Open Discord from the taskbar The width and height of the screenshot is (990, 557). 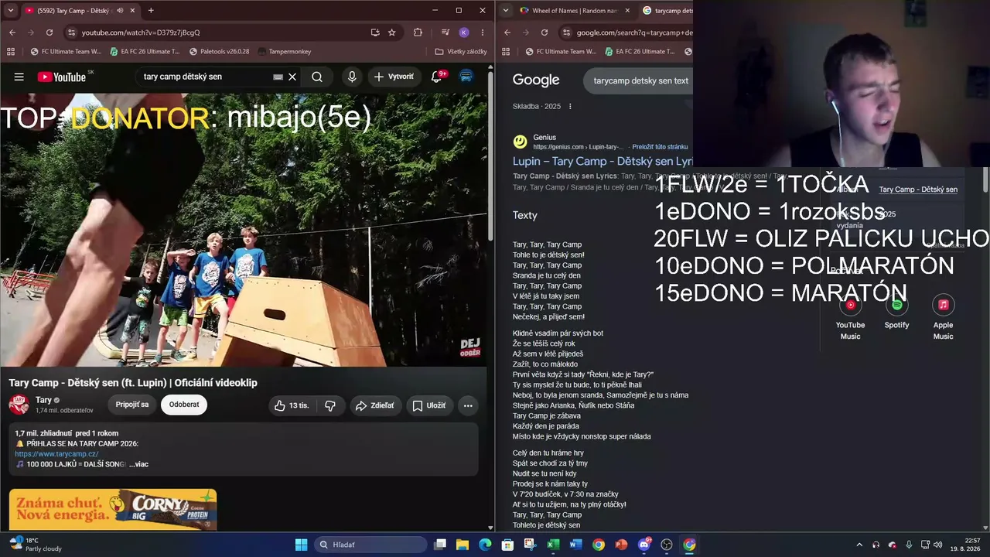point(644,545)
